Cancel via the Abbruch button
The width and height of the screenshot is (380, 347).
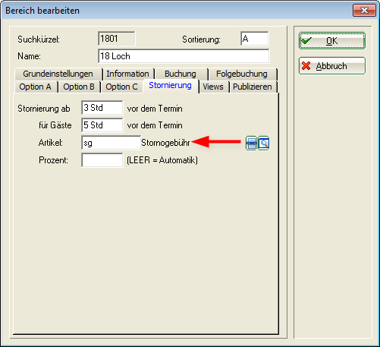coord(332,66)
